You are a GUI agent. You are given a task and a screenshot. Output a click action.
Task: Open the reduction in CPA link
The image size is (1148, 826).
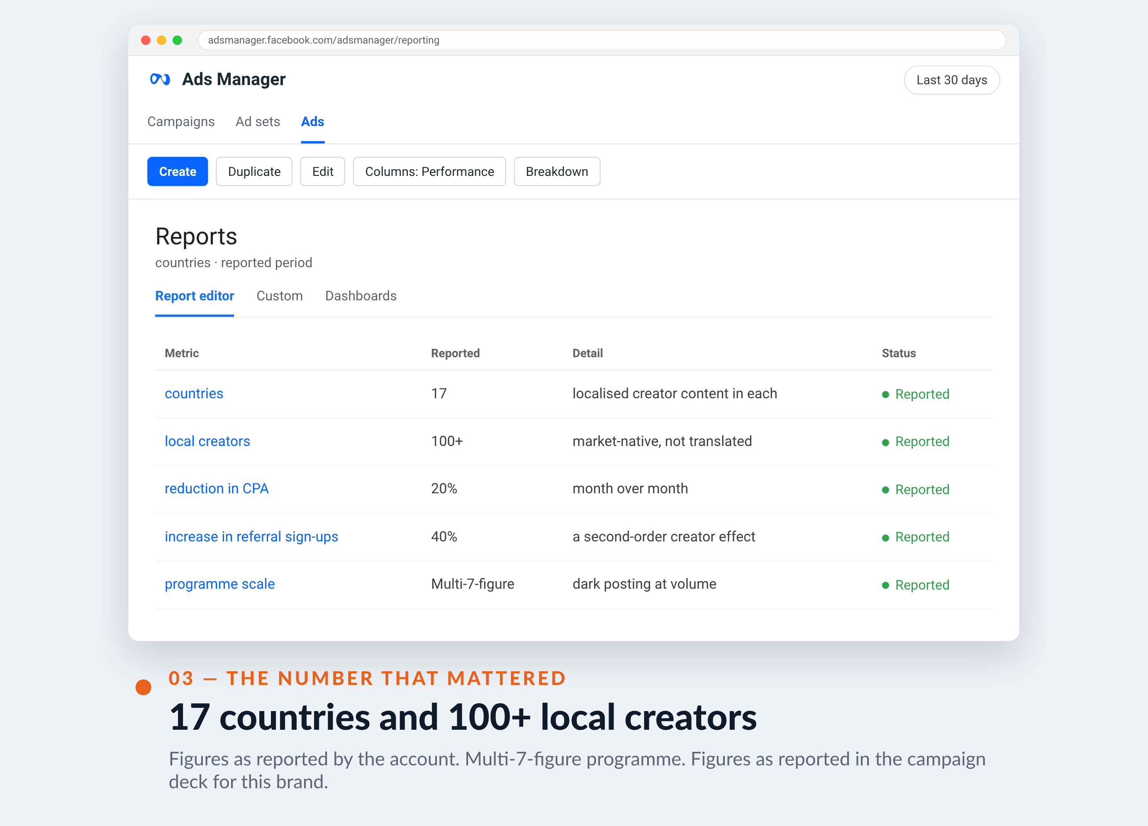[x=217, y=489]
